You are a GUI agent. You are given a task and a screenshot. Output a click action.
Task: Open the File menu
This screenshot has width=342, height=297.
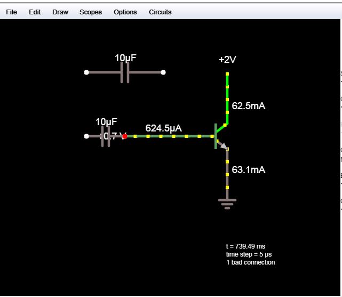(11, 12)
